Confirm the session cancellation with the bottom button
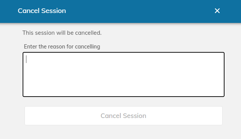This screenshot has width=241, height=139. [124, 116]
